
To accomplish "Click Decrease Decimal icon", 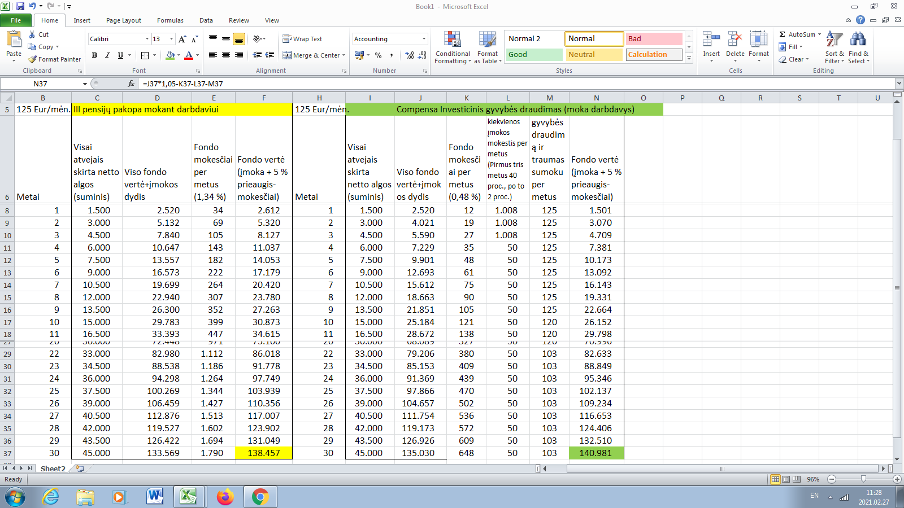I will (x=423, y=55).
